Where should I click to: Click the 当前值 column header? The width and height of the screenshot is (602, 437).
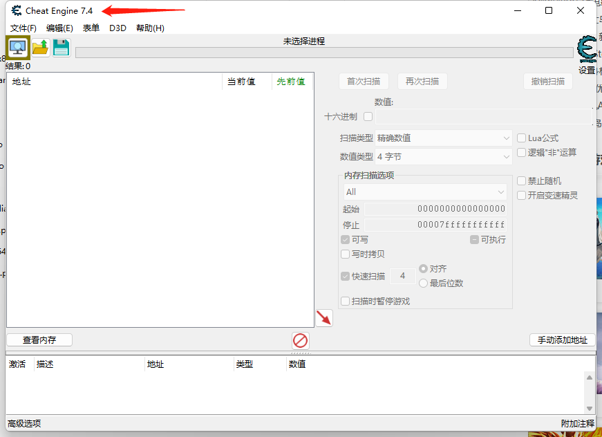pyautogui.click(x=247, y=82)
